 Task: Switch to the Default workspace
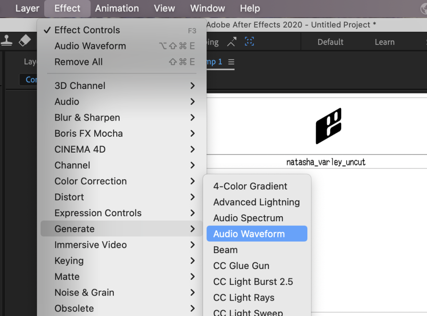330,42
